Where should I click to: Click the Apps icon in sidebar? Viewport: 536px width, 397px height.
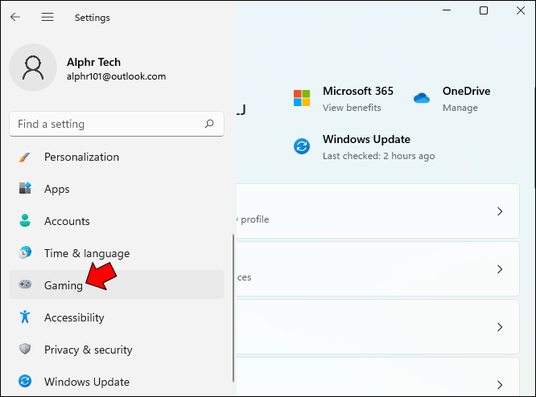25,188
